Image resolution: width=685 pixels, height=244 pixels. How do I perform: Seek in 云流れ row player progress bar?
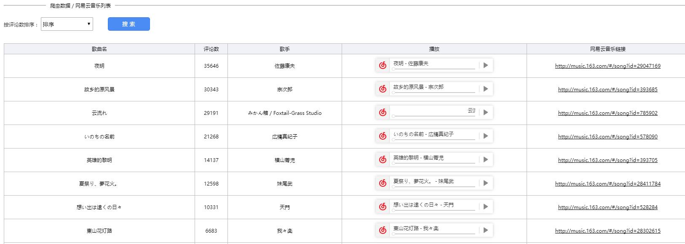[434, 116]
